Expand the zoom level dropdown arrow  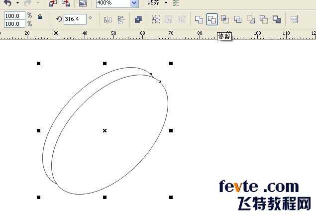tap(134, 3)
